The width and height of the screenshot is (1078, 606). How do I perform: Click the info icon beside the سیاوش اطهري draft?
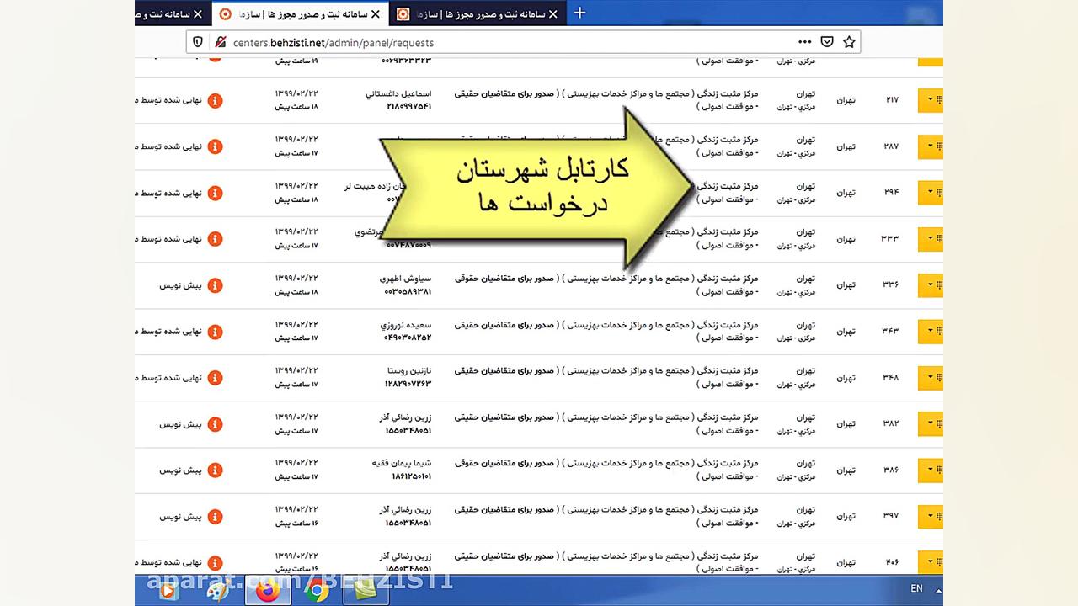(x=216, y=285)
